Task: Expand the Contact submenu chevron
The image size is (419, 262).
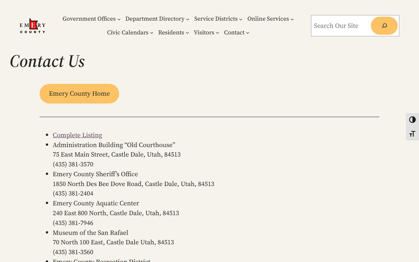Action: coord(247,33)
